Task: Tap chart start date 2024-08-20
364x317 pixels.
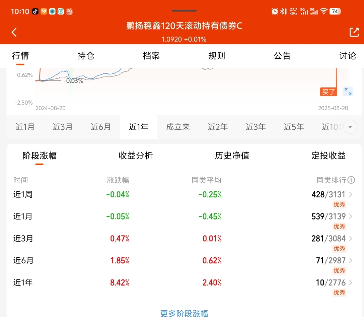Action: [51, 108]
